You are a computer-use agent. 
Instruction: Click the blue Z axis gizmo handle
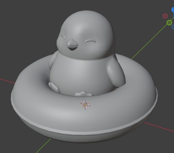[x=173, y=10]
